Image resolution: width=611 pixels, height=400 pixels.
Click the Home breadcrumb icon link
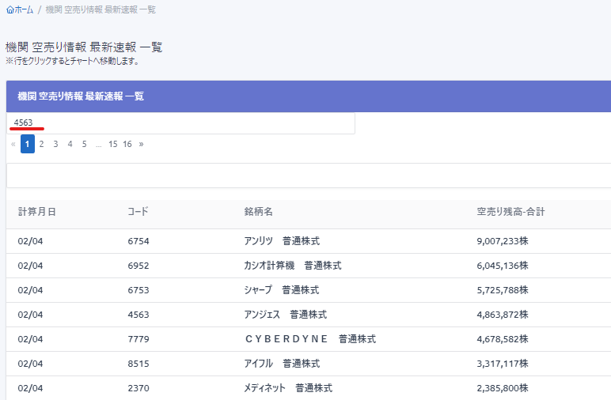pos(20,9)
